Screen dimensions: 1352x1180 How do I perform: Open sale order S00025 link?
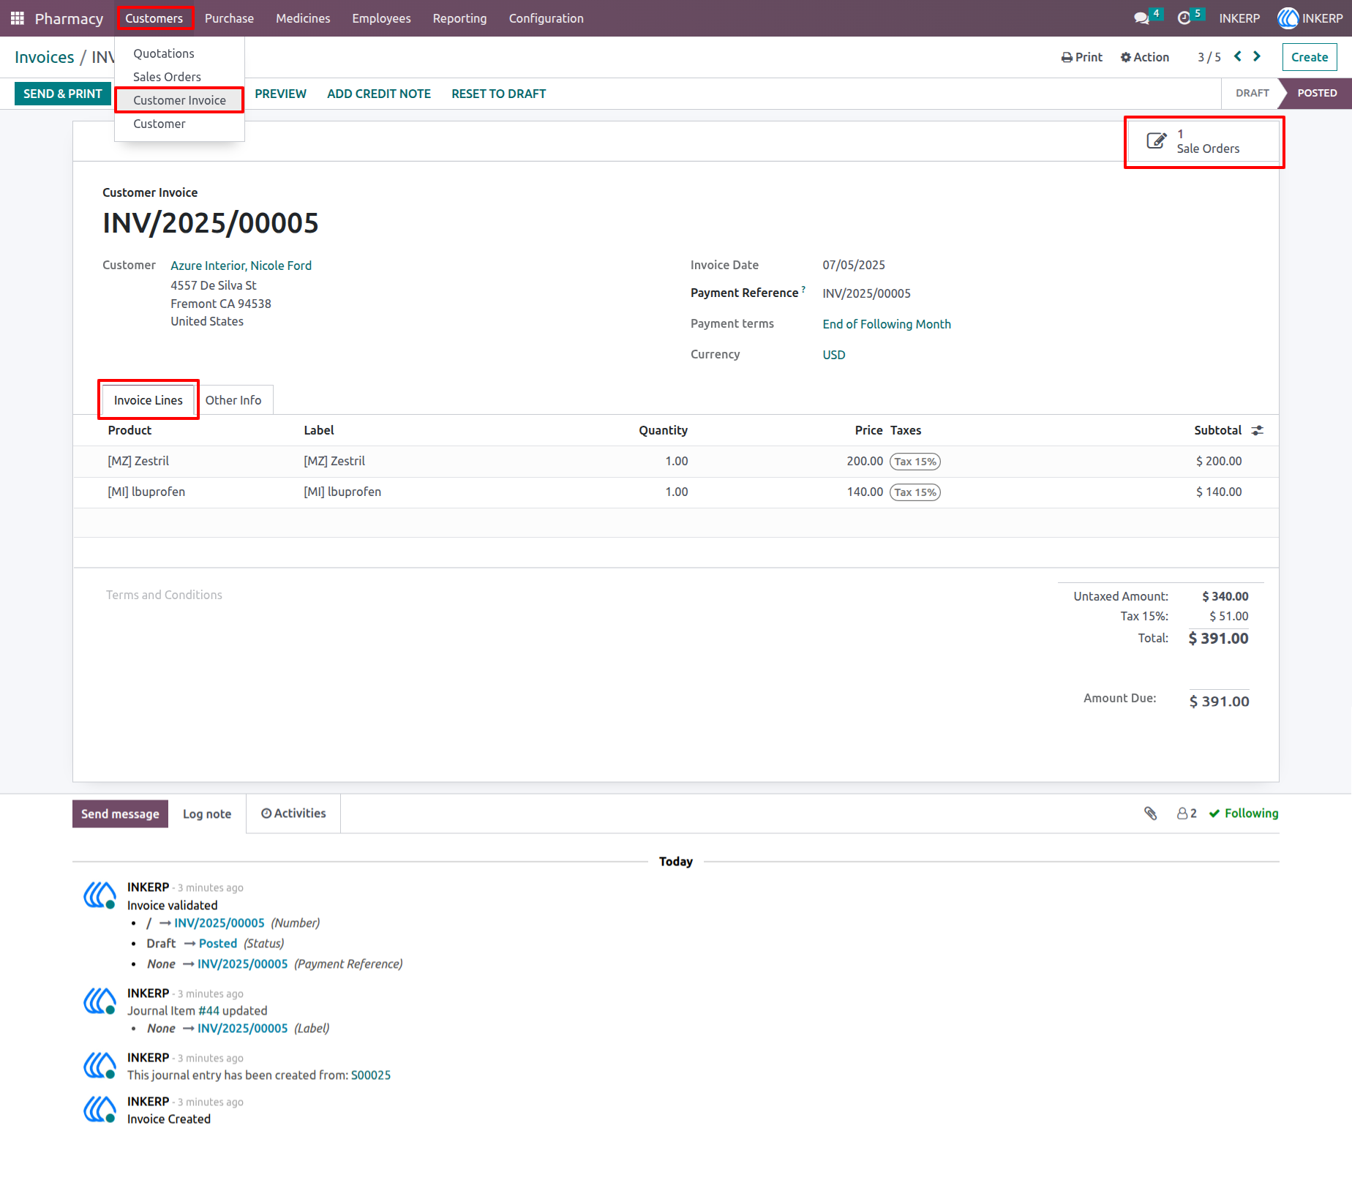(x=371, y=1075)
